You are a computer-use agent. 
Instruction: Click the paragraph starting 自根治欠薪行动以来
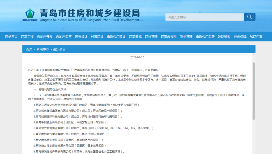(137, 80)
